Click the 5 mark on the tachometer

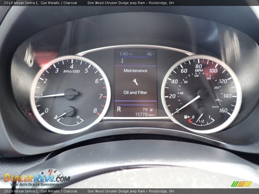pos(86,71)
